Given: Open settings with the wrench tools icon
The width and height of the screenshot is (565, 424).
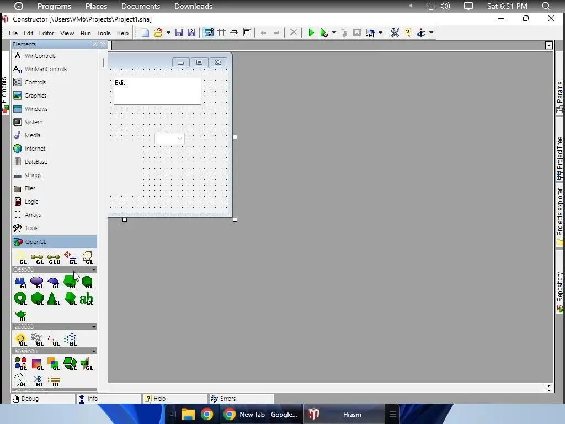Looking at the screenshot, I should tap(395, 33).
